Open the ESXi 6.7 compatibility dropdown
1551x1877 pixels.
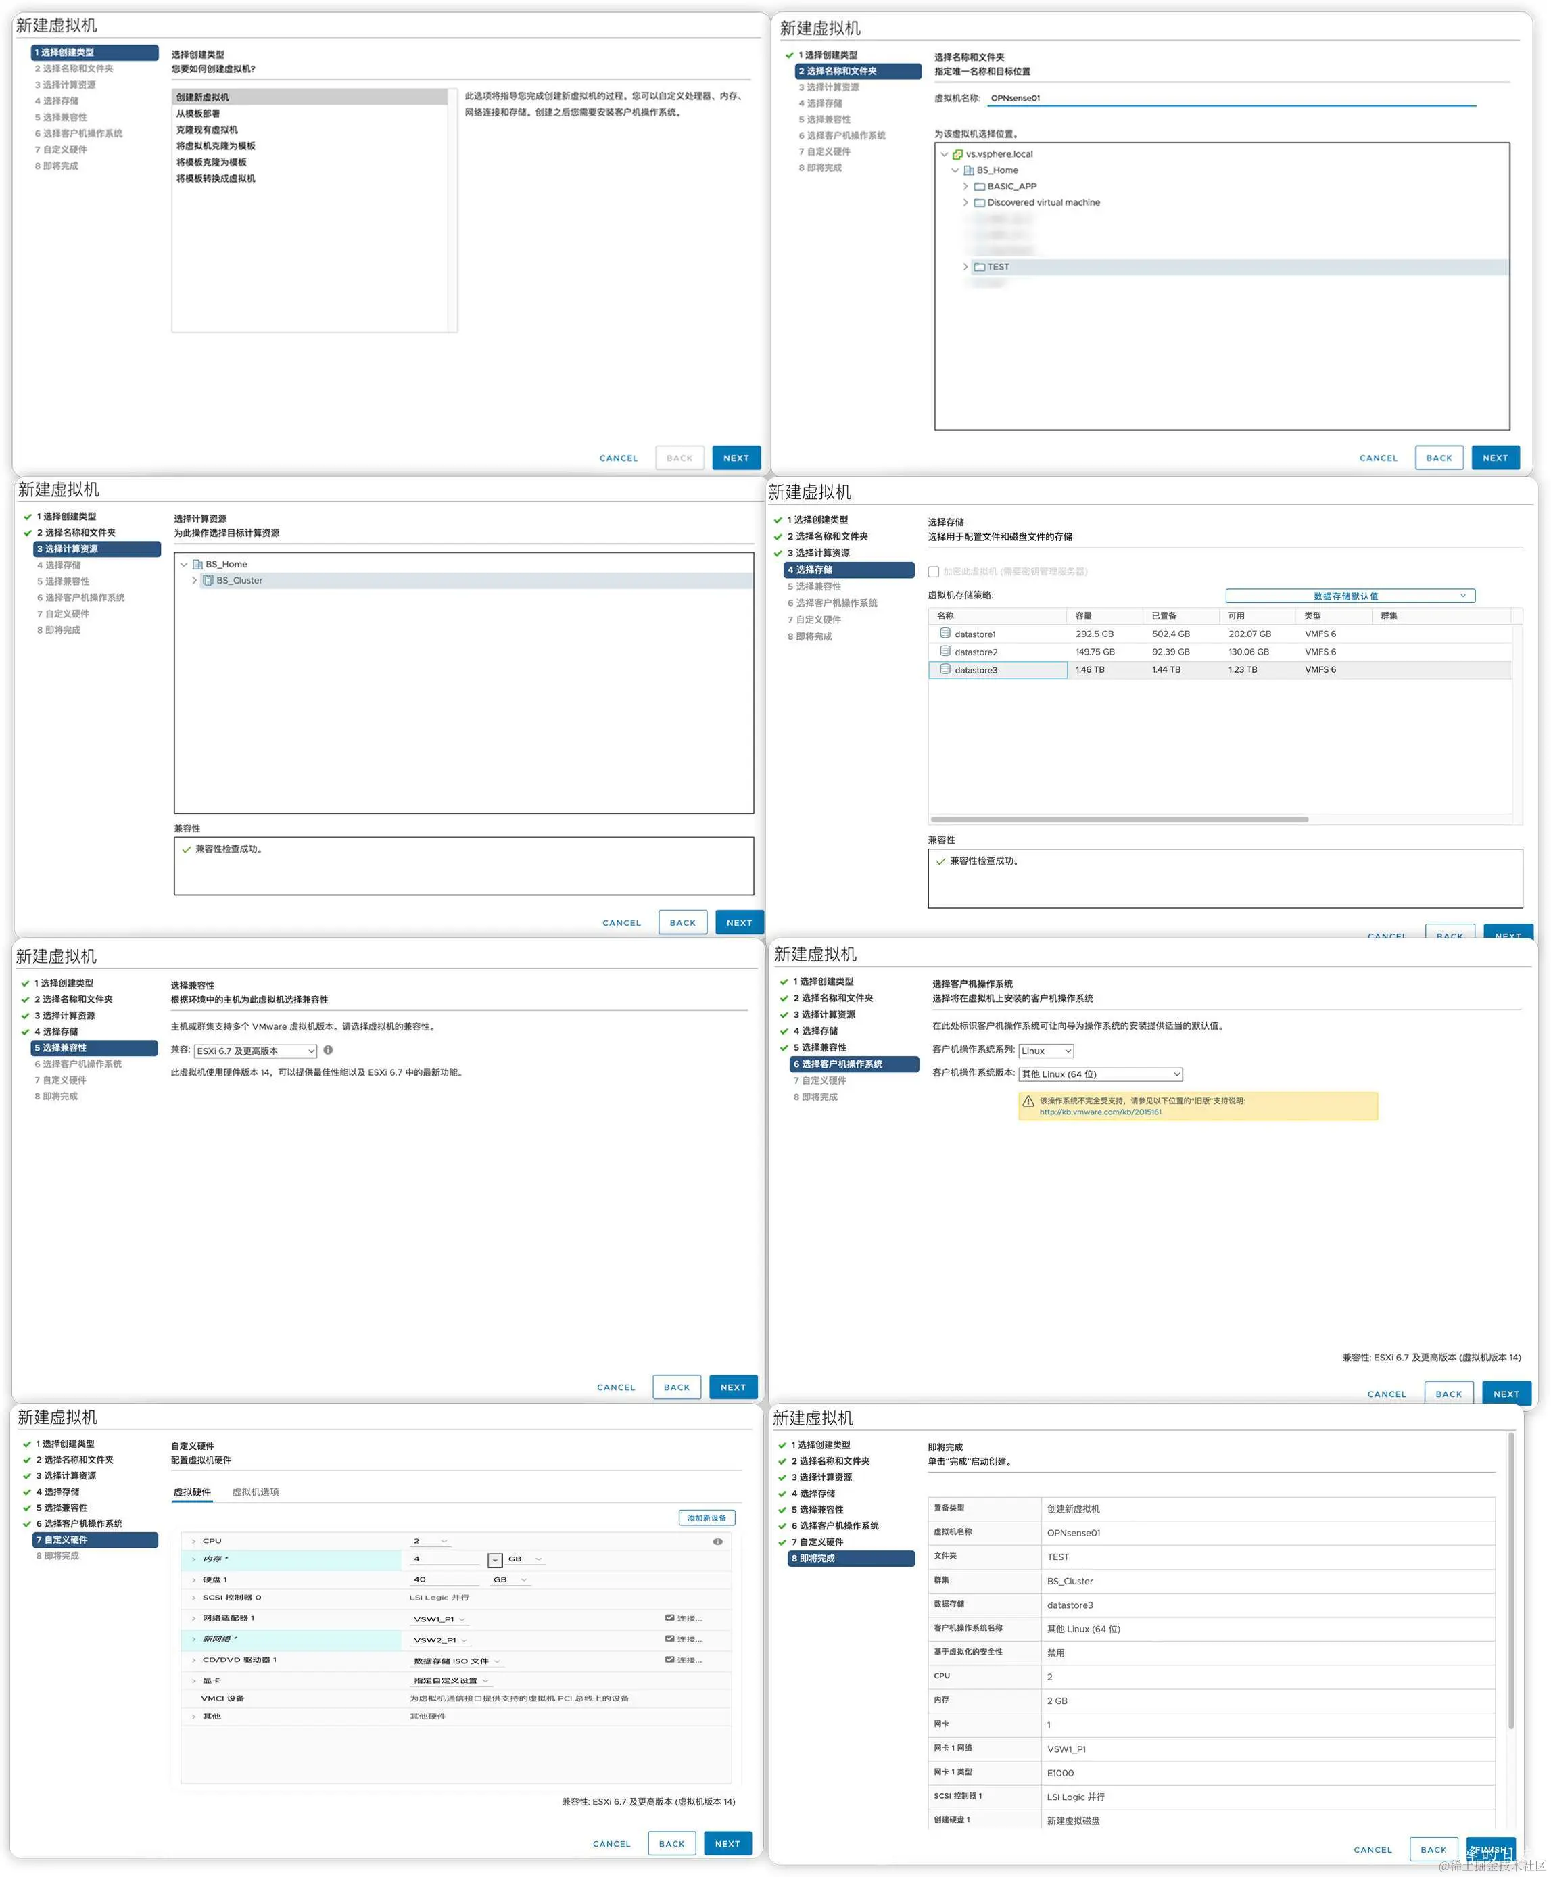coord(256,1051)
